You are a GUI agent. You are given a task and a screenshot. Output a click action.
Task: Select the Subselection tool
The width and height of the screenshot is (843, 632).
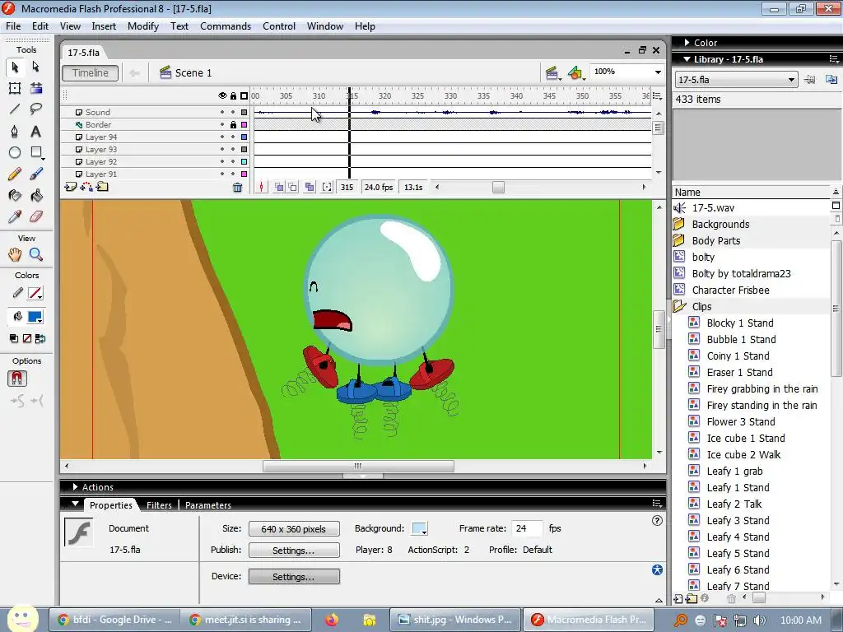36,67
